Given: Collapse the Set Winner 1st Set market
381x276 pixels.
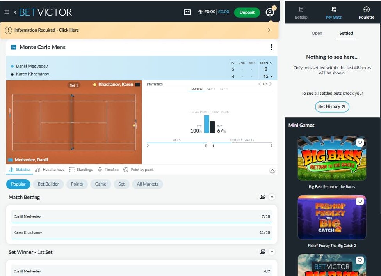Looking at the screenshot, I should 272,252.
